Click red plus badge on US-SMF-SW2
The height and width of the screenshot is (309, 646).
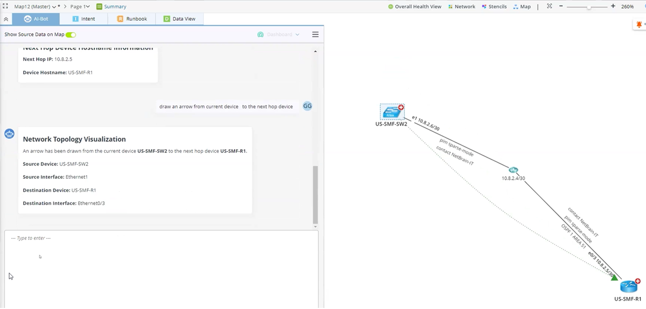[401, 107]
